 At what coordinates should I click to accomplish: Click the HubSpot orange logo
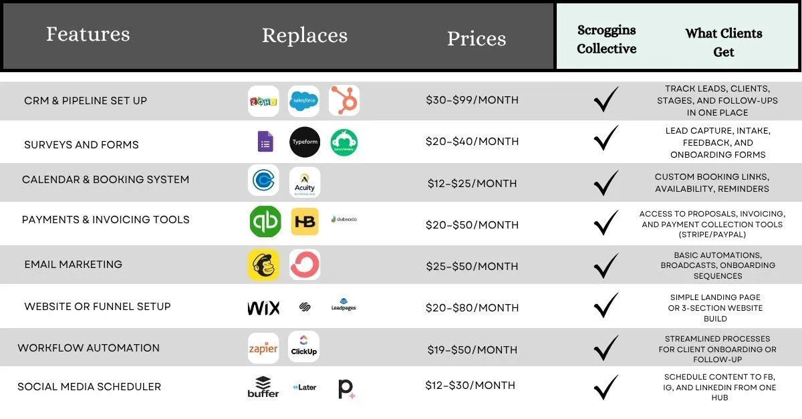(x=344, y=101)
